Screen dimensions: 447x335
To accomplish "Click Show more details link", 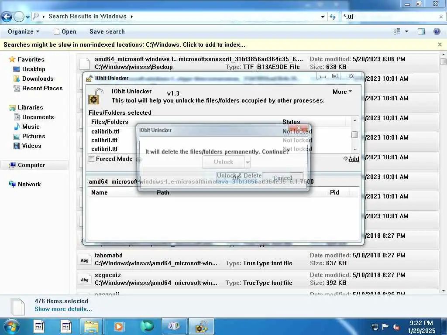I will [63, 309].
